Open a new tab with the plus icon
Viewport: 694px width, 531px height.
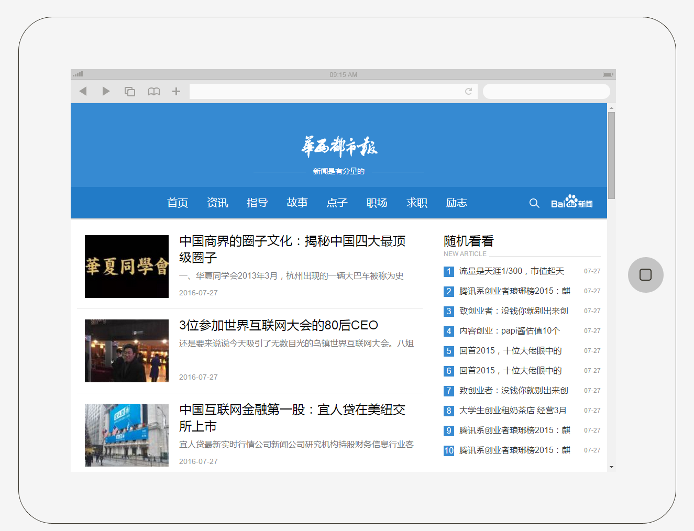tap(176, 91)
